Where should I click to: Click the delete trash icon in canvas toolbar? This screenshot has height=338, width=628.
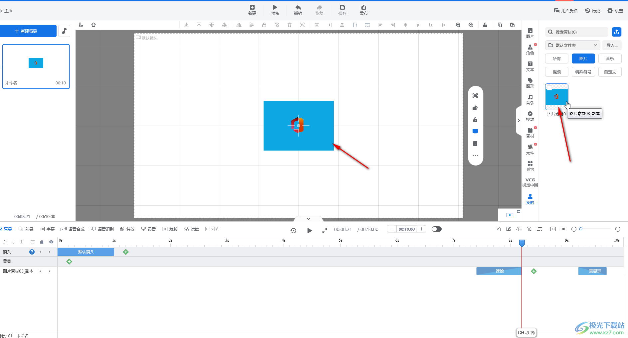pyautogui.click(x=290, y=25)
